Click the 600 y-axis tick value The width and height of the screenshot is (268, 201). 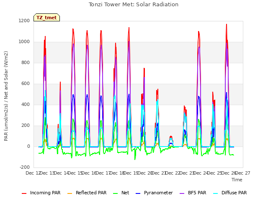tap(26, 84)
